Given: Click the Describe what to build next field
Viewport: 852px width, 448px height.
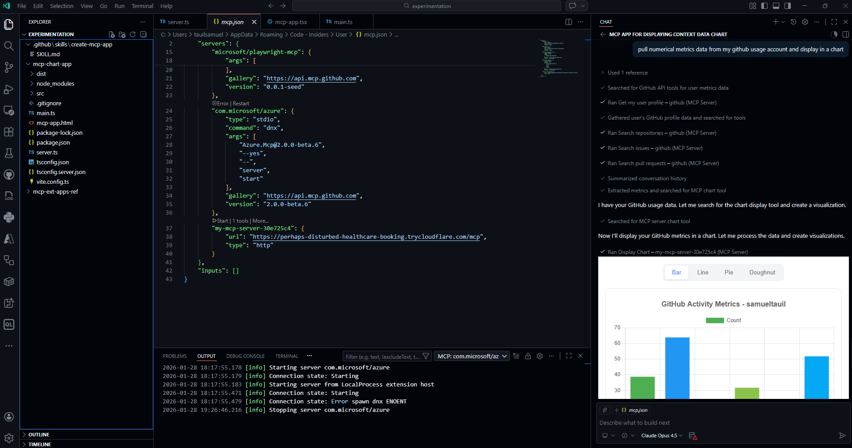Looking at the screenshot, I should (x=634, y=423).
